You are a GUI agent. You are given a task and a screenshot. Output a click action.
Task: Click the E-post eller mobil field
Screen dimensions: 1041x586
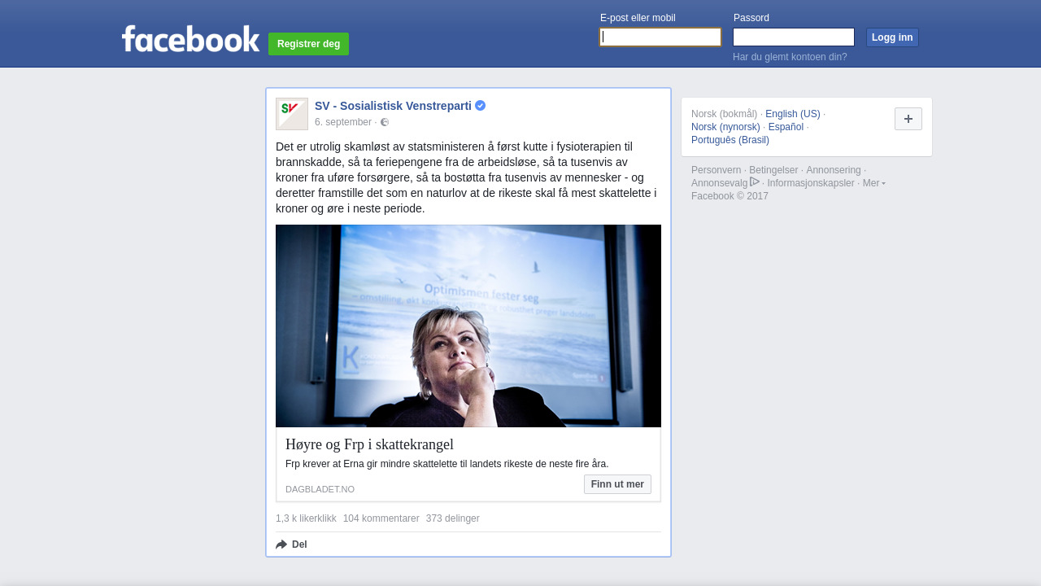[x=660, y=37]
